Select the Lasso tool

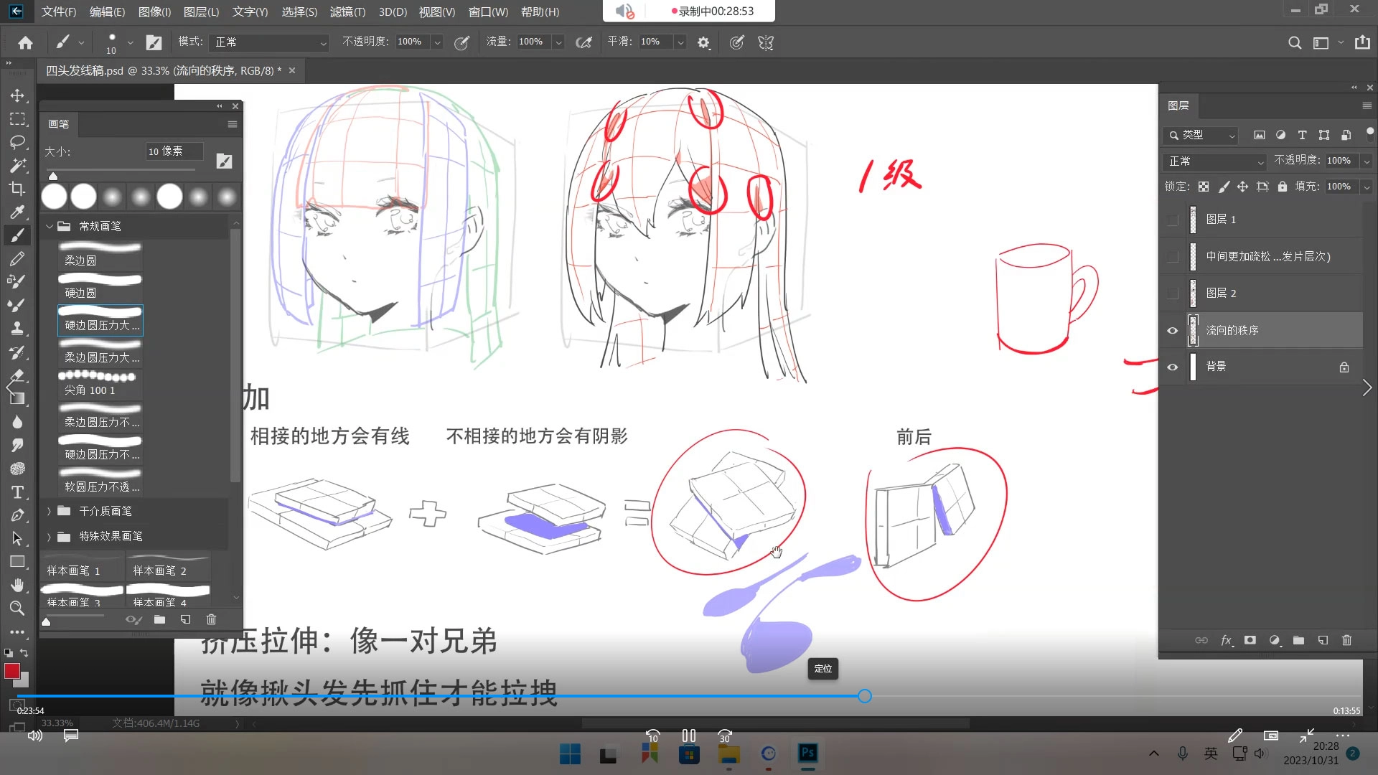17,142
